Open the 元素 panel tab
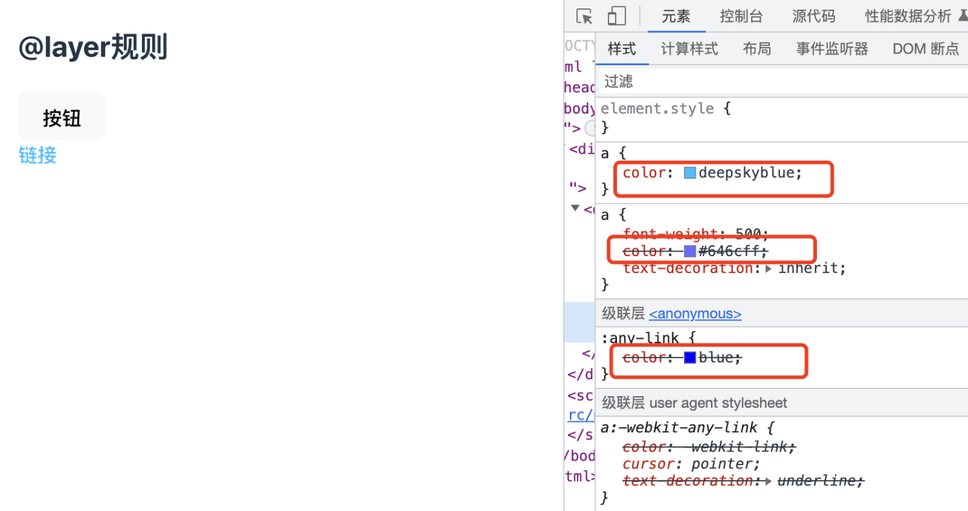Image resolution: width=968 pixels, height=511 pixels. tap(676, 16)
